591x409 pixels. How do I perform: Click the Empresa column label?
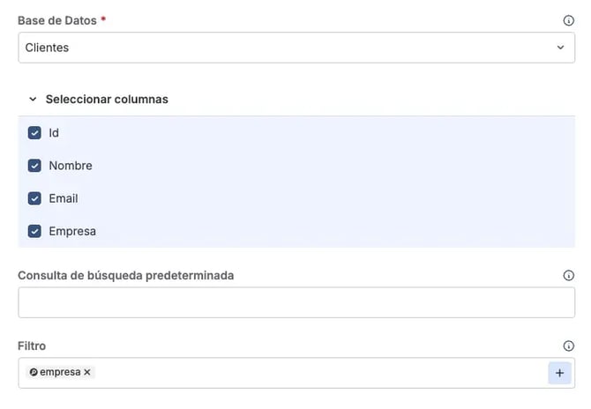tap(72, 231)
